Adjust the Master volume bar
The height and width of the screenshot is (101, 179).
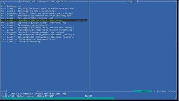[142, 91]
